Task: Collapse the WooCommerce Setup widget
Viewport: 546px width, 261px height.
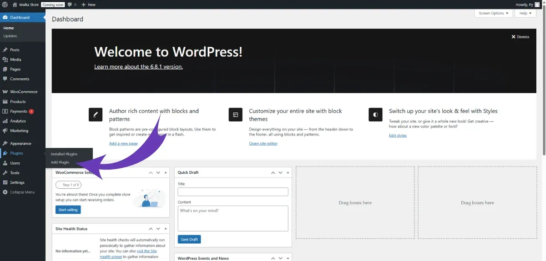Action: pyautogui.click(x=166, y=173)
